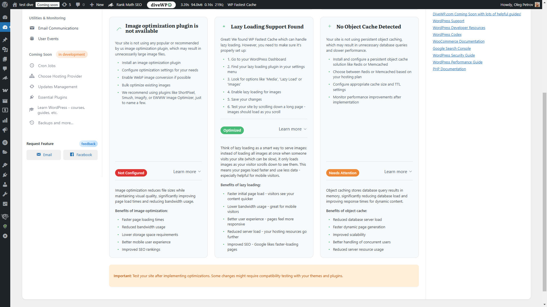Open the diveWP admin bar item
547x307 pixels.
(x=161, y=5)
